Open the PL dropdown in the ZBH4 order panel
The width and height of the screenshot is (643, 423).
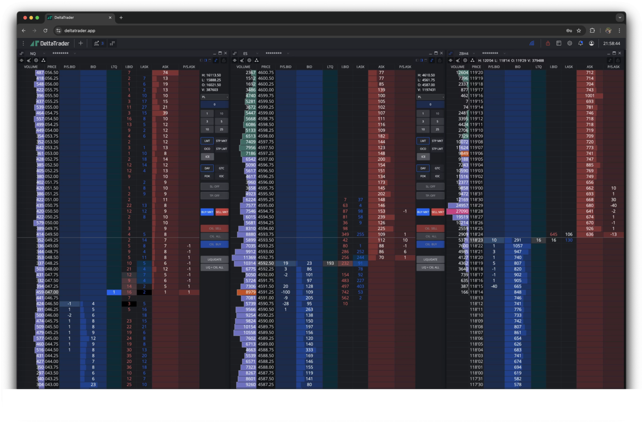point(430,97)
